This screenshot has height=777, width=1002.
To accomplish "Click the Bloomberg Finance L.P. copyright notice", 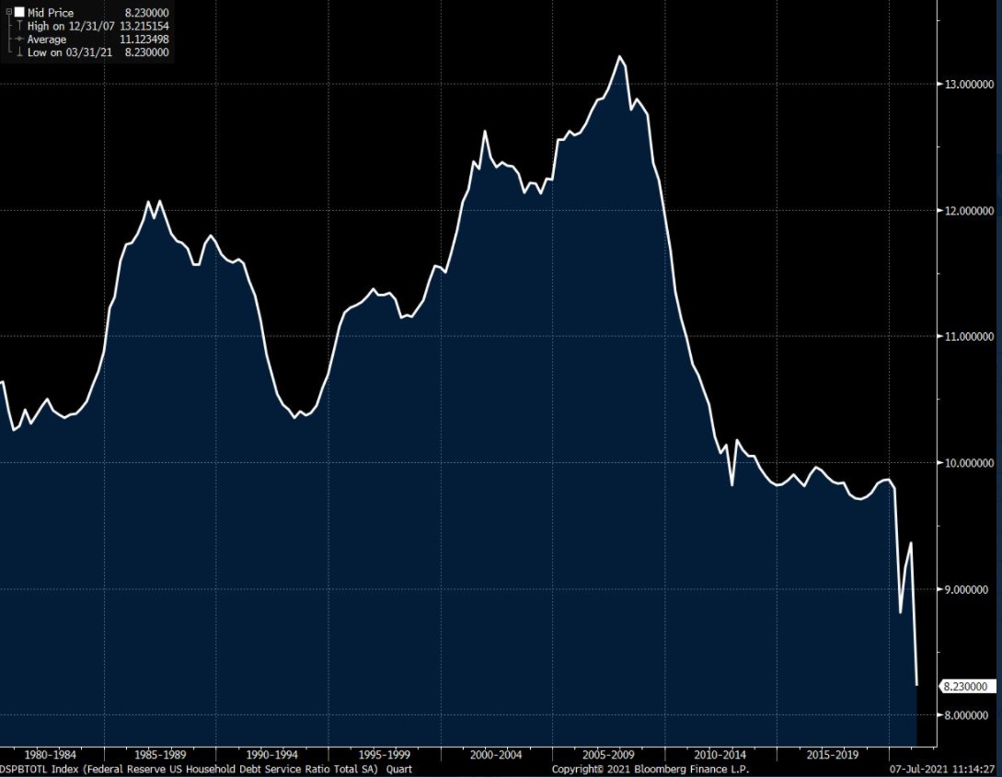I will coord(651,770).
